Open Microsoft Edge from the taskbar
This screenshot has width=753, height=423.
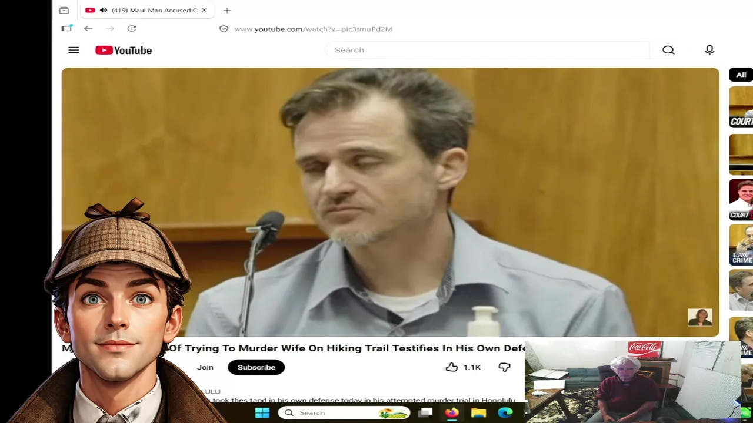click(x=505, y=413)
